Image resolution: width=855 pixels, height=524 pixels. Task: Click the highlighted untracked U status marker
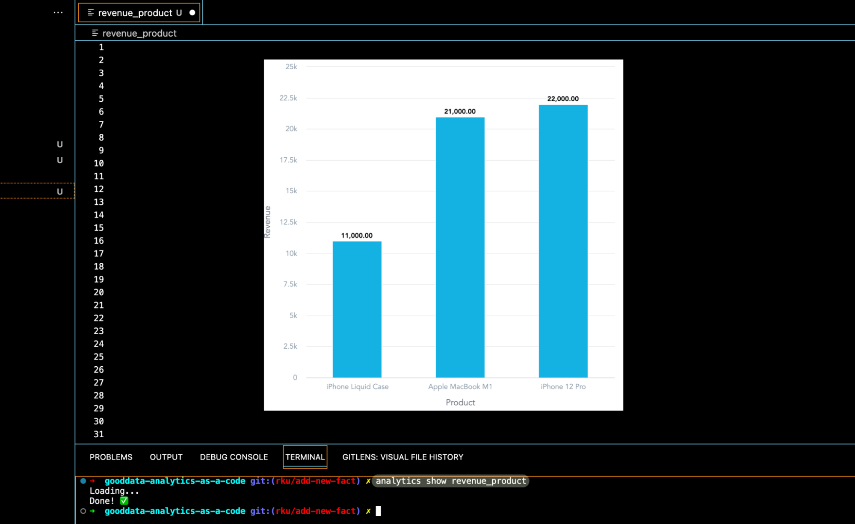[x=60, y=191]
